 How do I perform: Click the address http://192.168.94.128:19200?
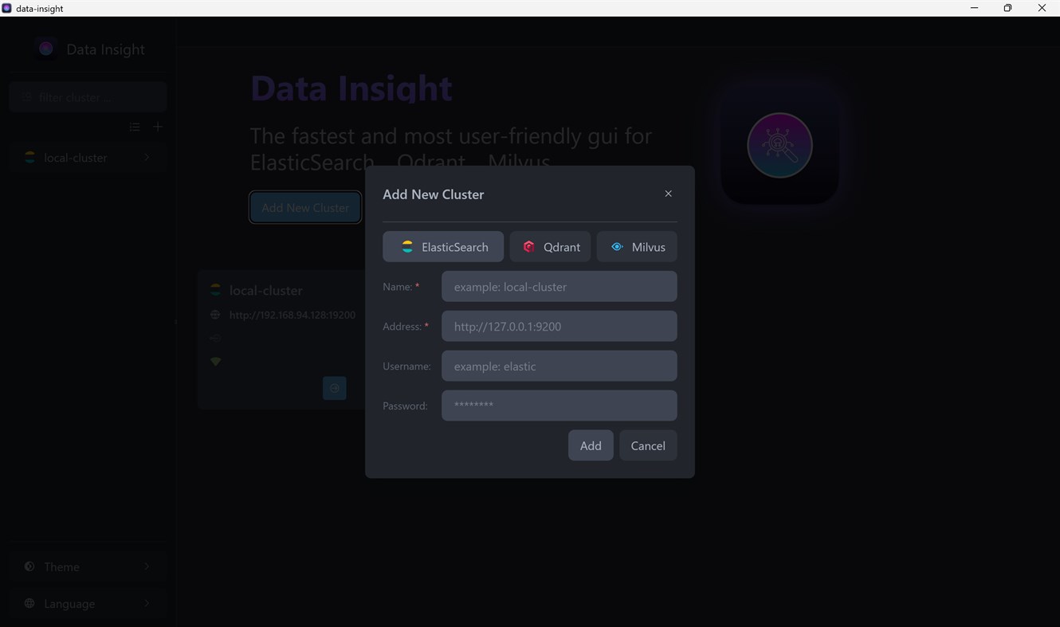[x=292, y=315]
